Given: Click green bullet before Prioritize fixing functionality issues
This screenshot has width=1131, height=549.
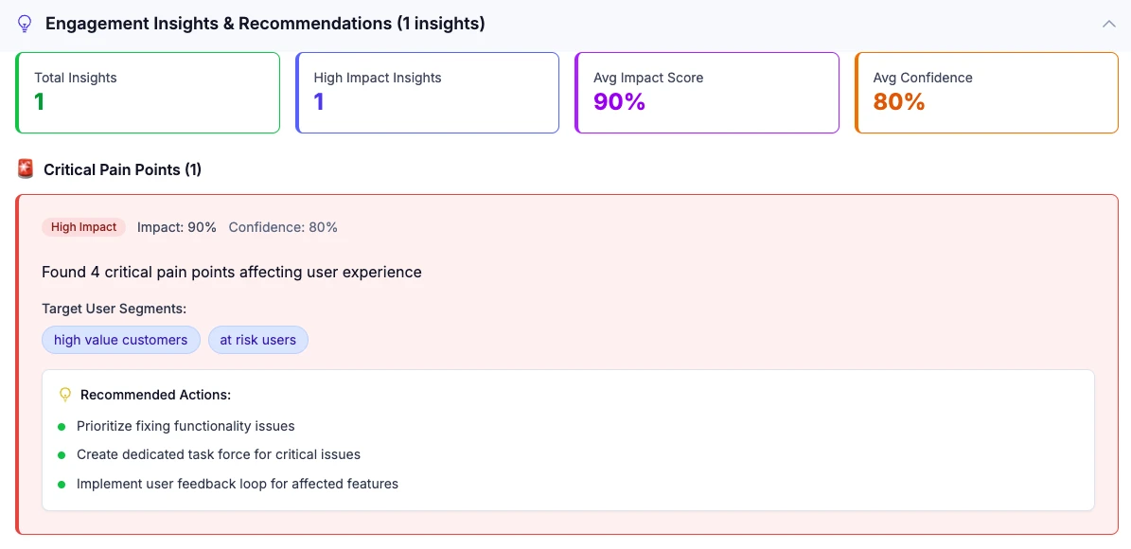Looking at the screenshot, I should (x=62, y=427).
